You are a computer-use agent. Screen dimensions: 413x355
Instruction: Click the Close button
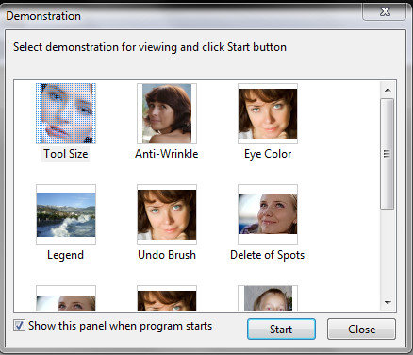coord(361,330)
